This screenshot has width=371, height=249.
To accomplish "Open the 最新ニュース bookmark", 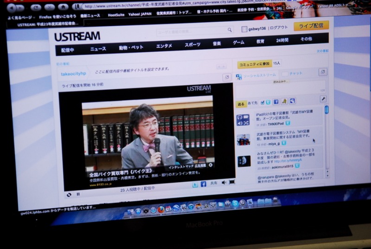I will pos(90,16).
